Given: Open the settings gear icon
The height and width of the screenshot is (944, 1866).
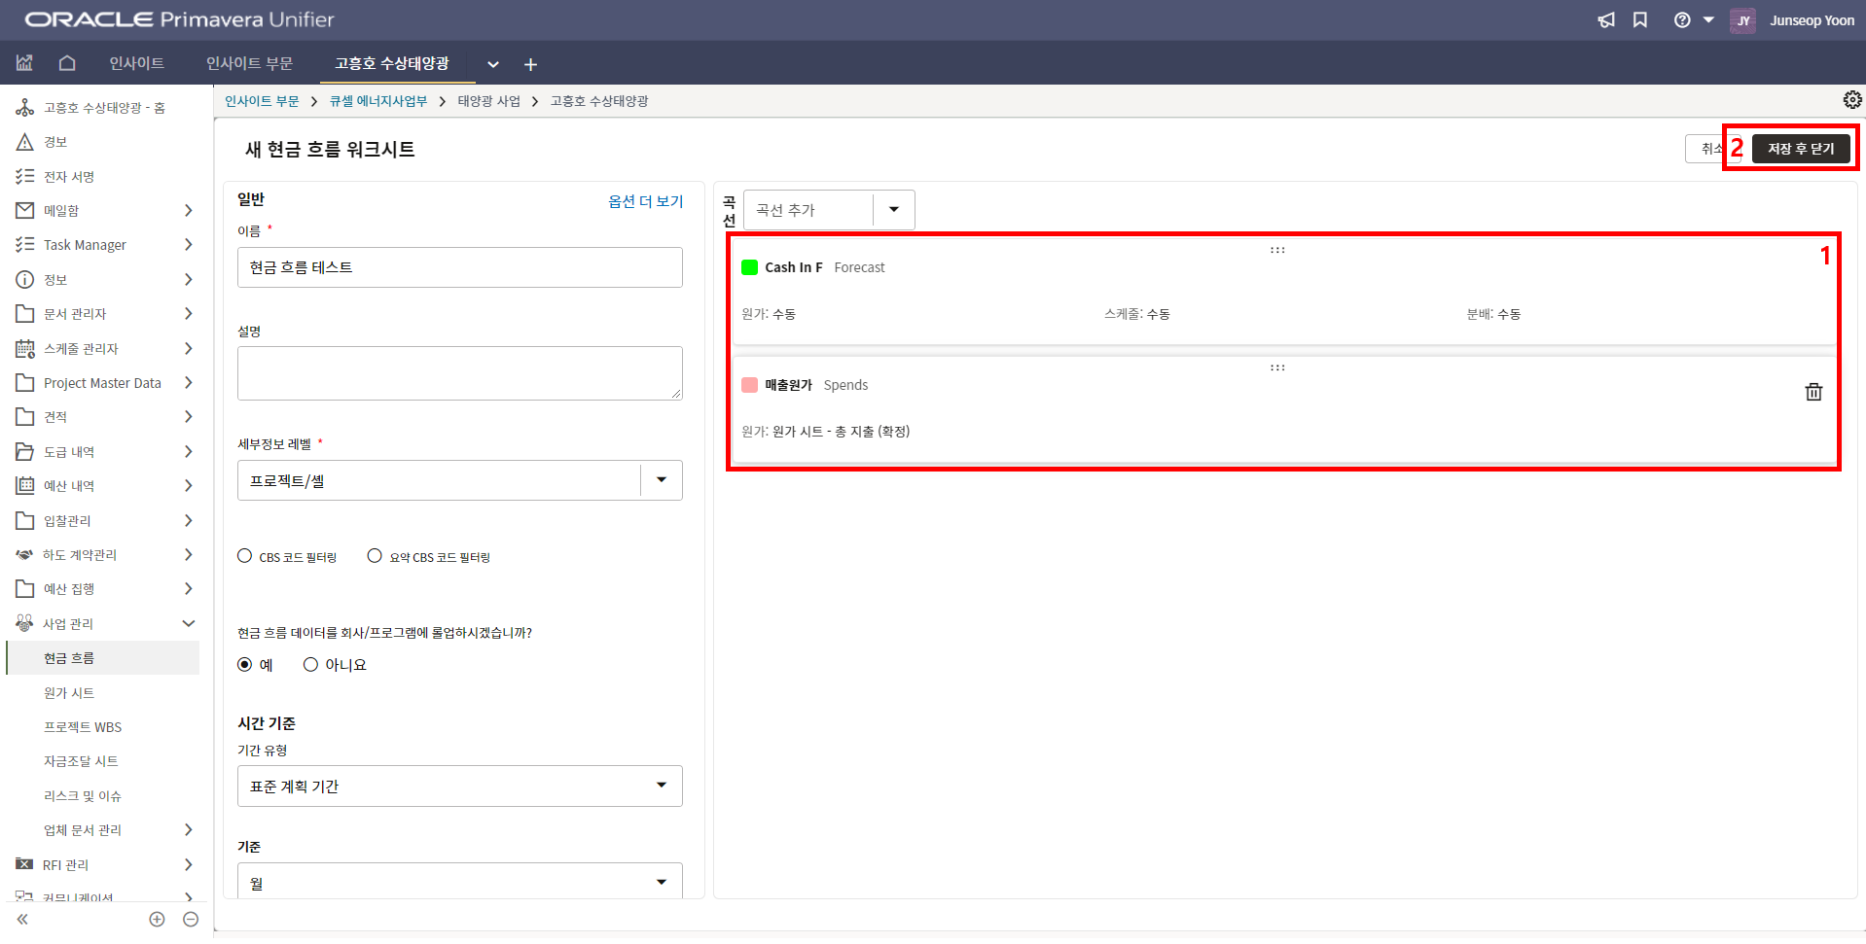Looking at the screenshot, I should pos(1852,100).
